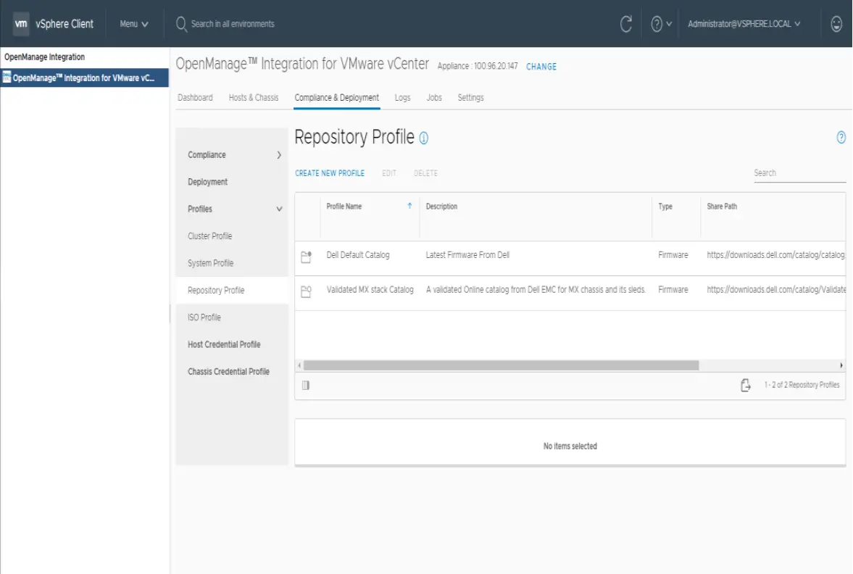This screenshot has height=574, width=853.
Task: Click the CHANGE appliance link
Action: coord(541,67)
